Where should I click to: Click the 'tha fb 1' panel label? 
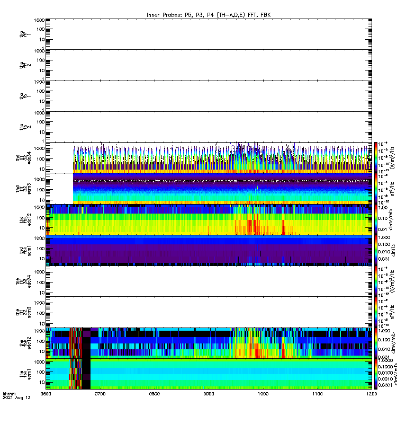[x=25, y=96]
